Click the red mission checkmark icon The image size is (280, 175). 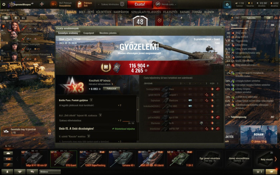pos(160,20)
